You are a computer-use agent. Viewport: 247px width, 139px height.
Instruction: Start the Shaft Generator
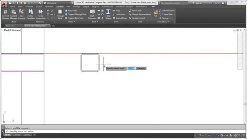pos(92,14)
